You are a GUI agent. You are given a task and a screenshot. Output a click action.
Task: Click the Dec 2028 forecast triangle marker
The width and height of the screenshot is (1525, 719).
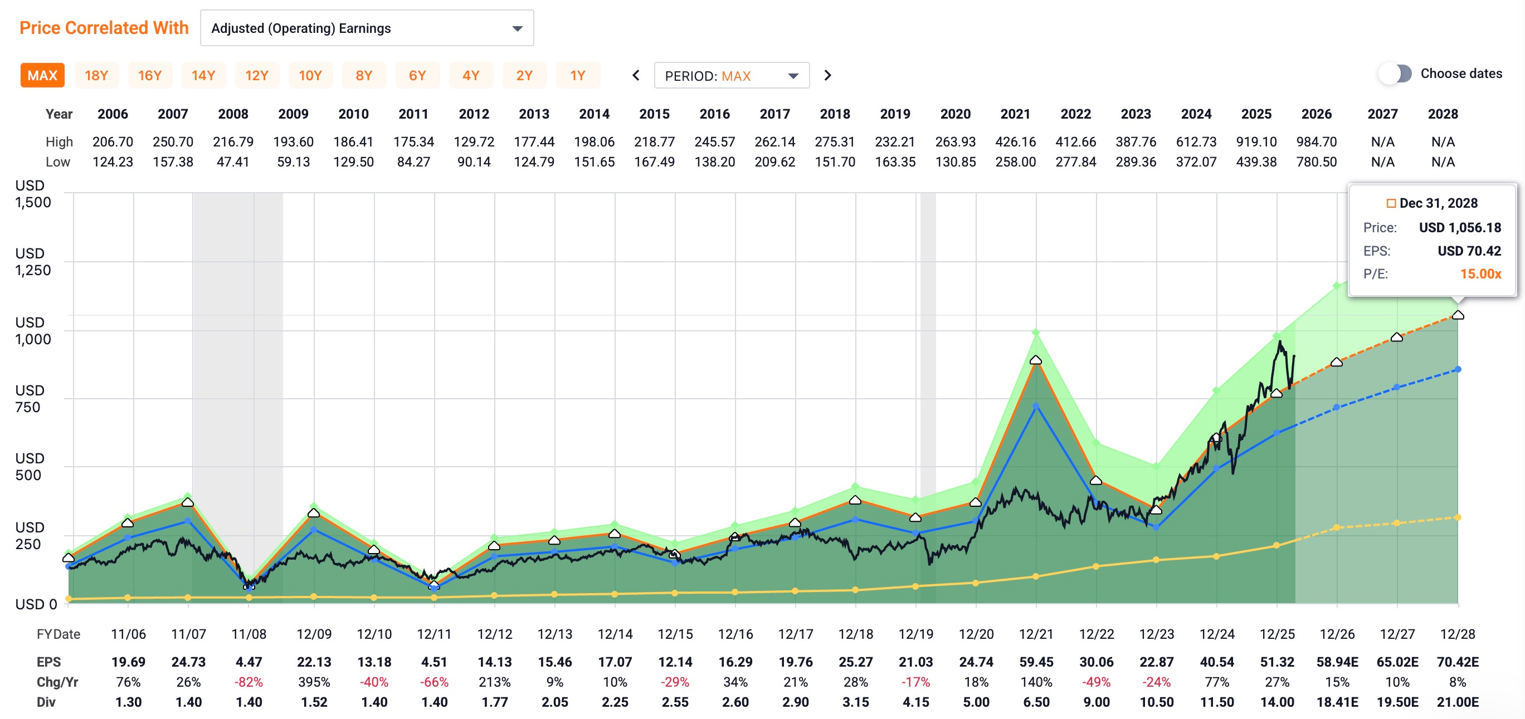(x=1458, y=315)
